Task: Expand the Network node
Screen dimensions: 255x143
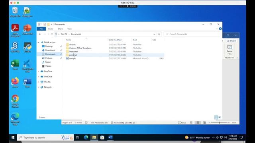Action: (38, 87)
